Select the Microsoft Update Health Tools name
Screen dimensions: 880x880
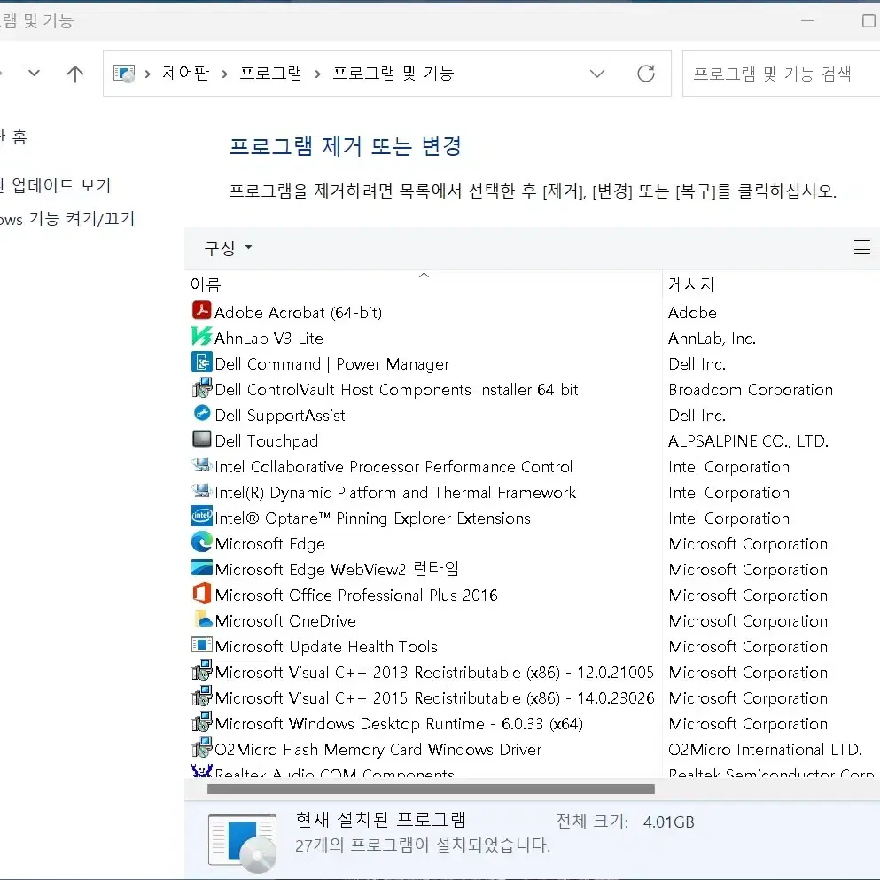[x=326, y=647]
